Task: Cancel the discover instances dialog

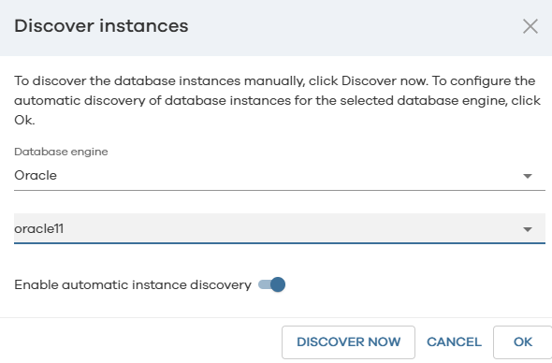Action: pos(454,341)
